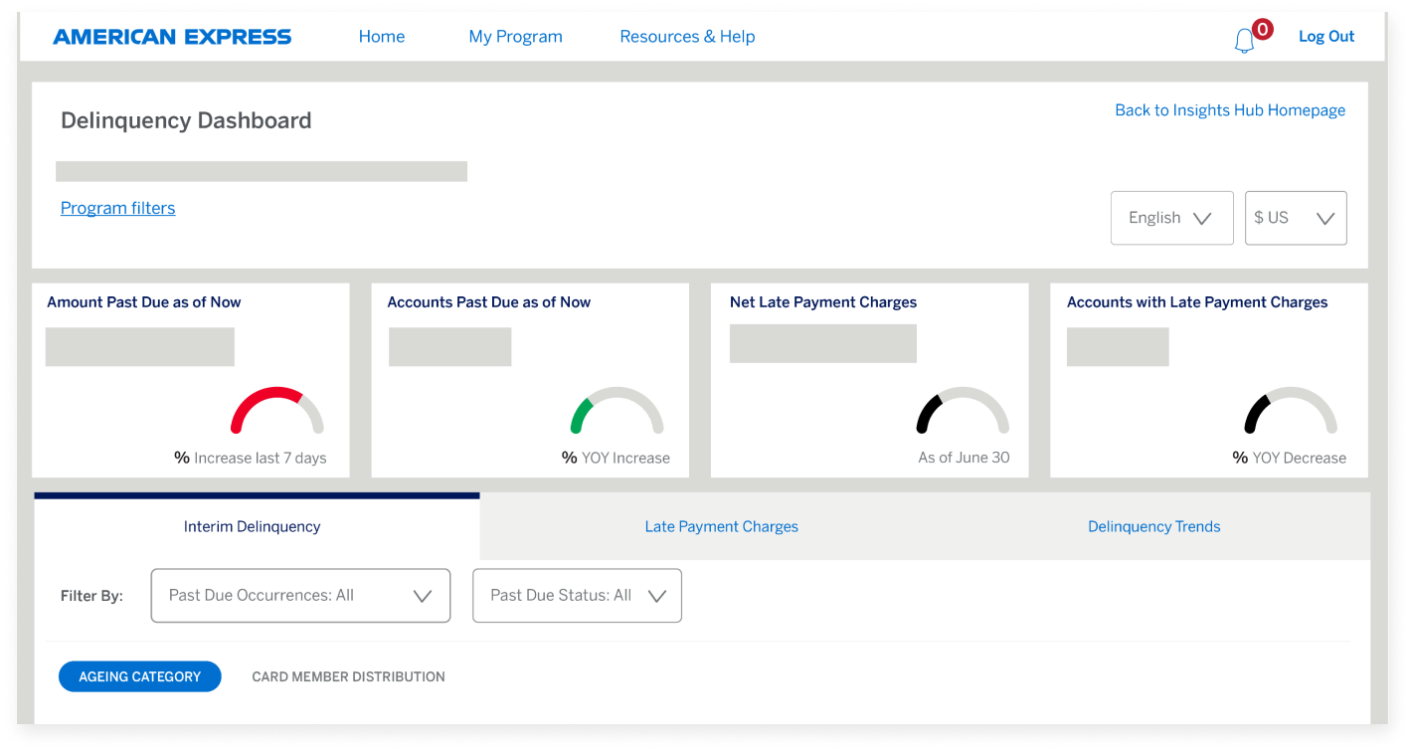Click the Net Late Payment Charges gauge
The image size is (1411, 752).
[962, 410]
